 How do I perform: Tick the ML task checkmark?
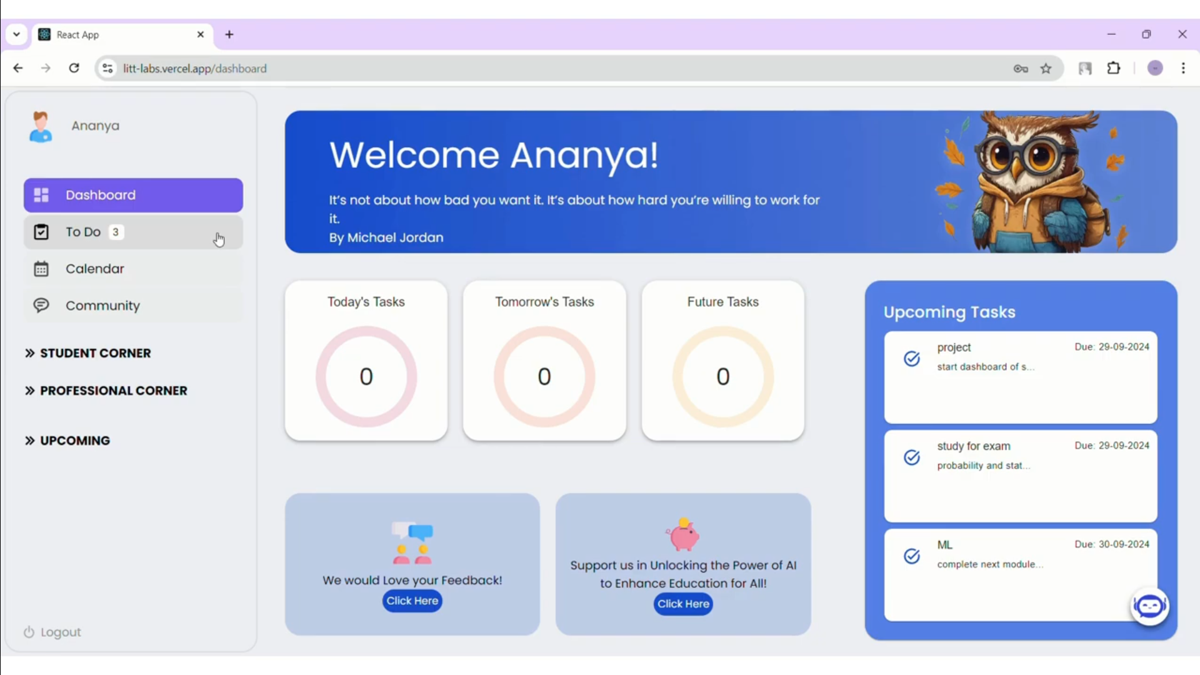[912, 556]
